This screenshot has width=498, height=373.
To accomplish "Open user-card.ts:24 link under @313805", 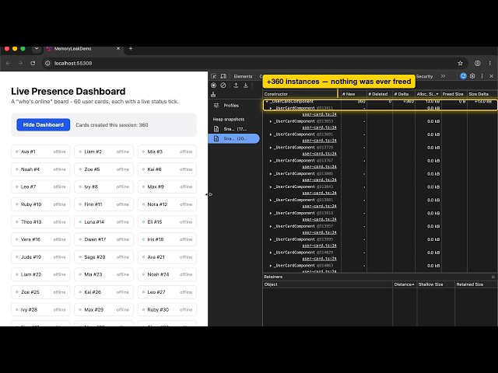I will tap(319, 180).
